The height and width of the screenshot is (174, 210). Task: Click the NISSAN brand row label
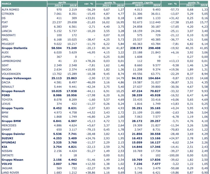coord(7,151)
